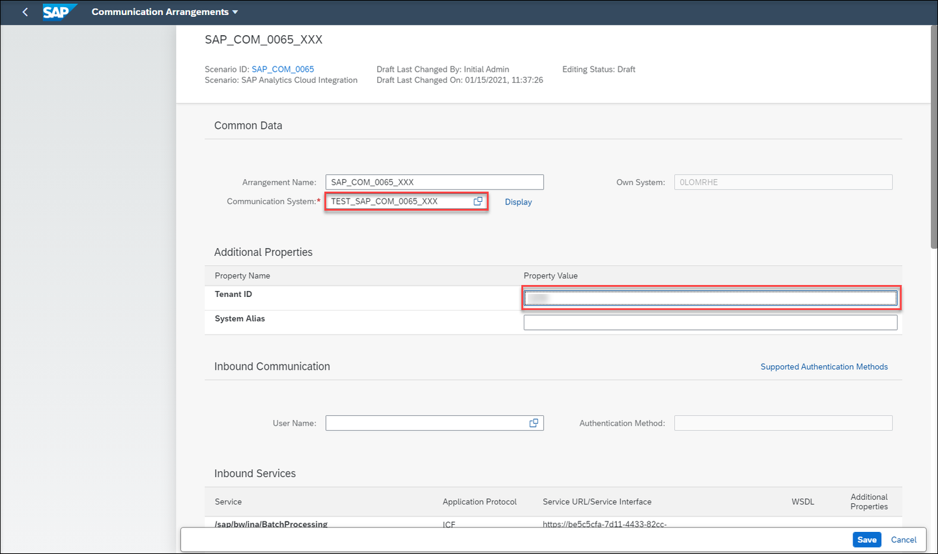The width and height of the screenshot is (938, 554).
Task: Click the Editing Status: Draft text
Action: [x=599, y=69]
